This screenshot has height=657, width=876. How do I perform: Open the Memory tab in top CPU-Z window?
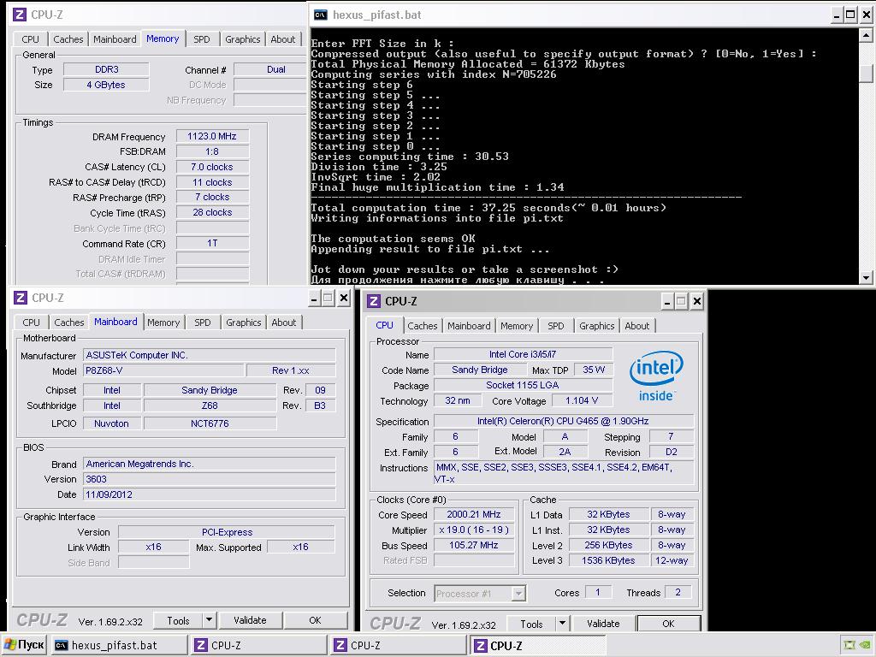click(163, 38)
